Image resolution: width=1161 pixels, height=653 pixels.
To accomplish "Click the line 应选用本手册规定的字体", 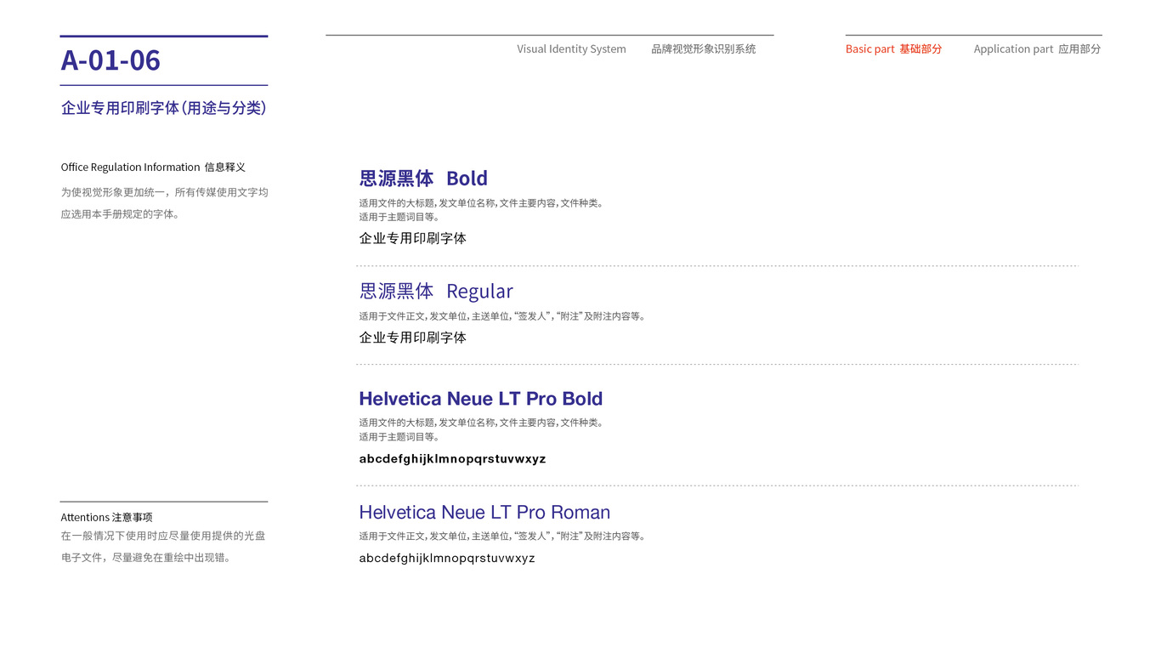I will coord(120,214).
